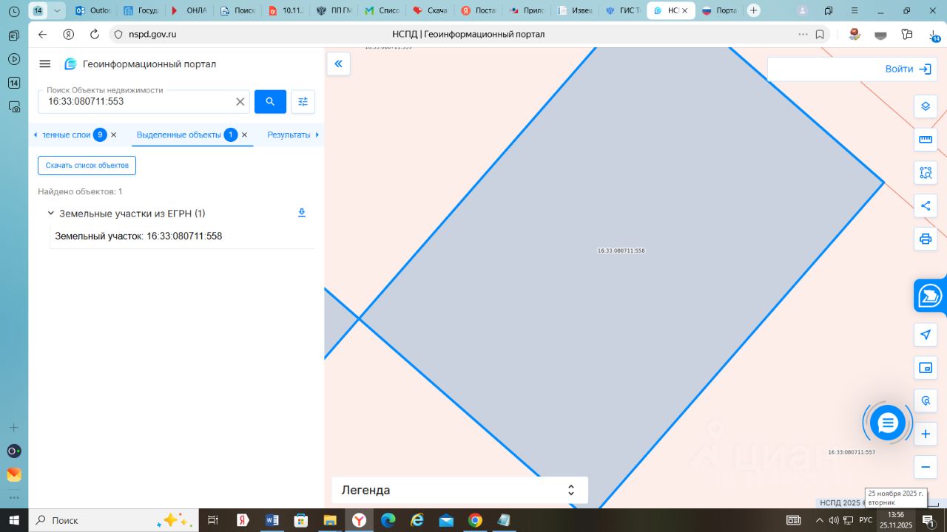Click the Windows taskbar search box
This screenshot has height=532, width=947.
(x=113, y=520)
